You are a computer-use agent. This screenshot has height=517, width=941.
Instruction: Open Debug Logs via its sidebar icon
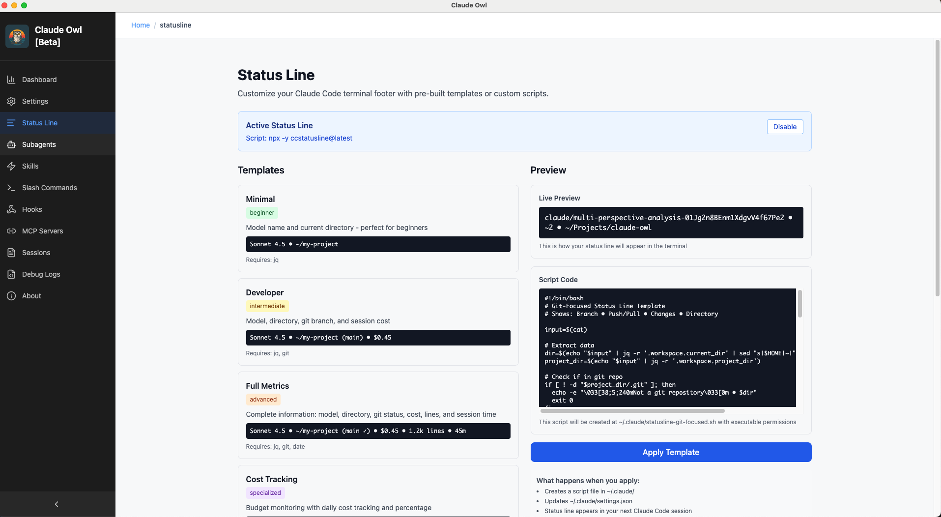click(12, 274)
